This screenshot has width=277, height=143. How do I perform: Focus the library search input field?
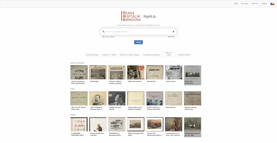click(x=138, y=32)
